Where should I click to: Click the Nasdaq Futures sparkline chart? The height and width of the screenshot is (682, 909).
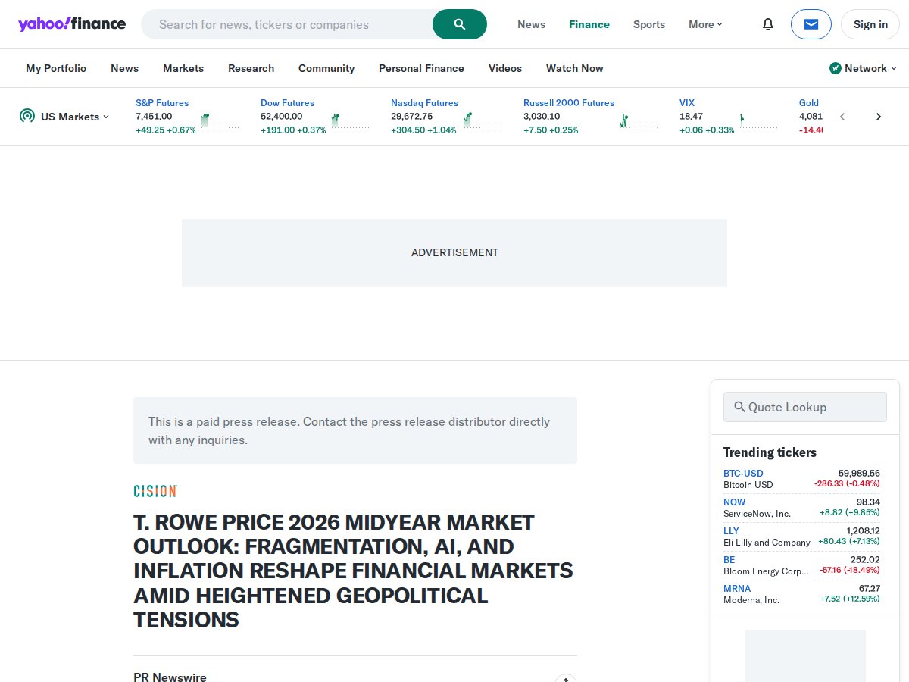(x=483, y=120)
